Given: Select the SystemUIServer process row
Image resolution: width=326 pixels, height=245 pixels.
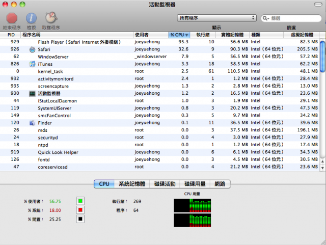Looking at the screenshot, I should click(x=159, y=108).
